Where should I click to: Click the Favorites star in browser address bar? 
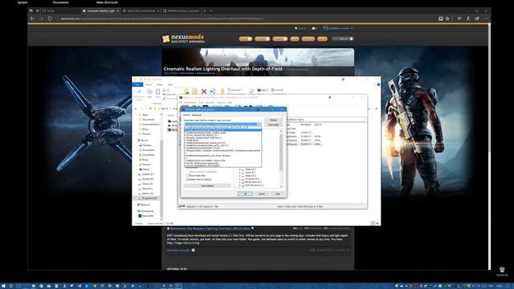point(447,18)
